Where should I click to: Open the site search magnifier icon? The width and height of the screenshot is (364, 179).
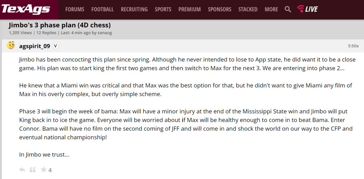point(288,9)
